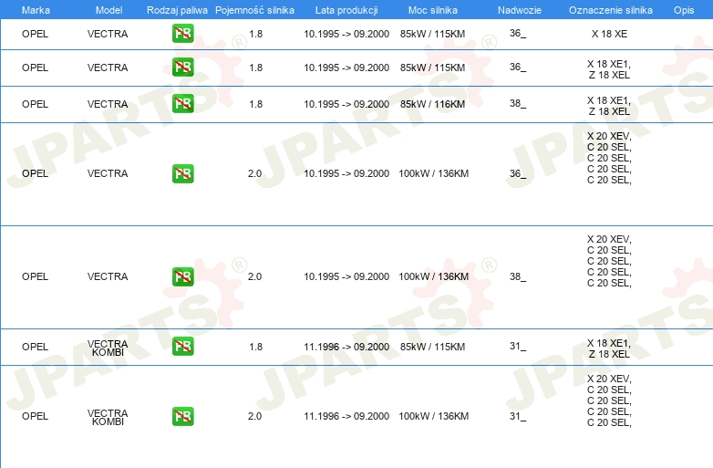Select X 18 XE1, Z 18 XEL in Kombi row
Viewport: 713px width, 468px height.
point(609,348)
